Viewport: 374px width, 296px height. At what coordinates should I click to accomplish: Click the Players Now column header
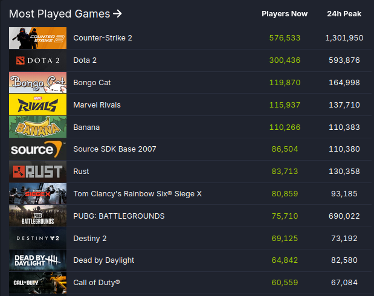coord(285,14)
